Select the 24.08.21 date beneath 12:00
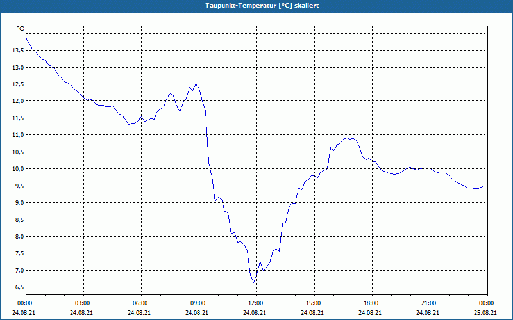The height and width of the screenshot is (320, 513). click(255, 312)
